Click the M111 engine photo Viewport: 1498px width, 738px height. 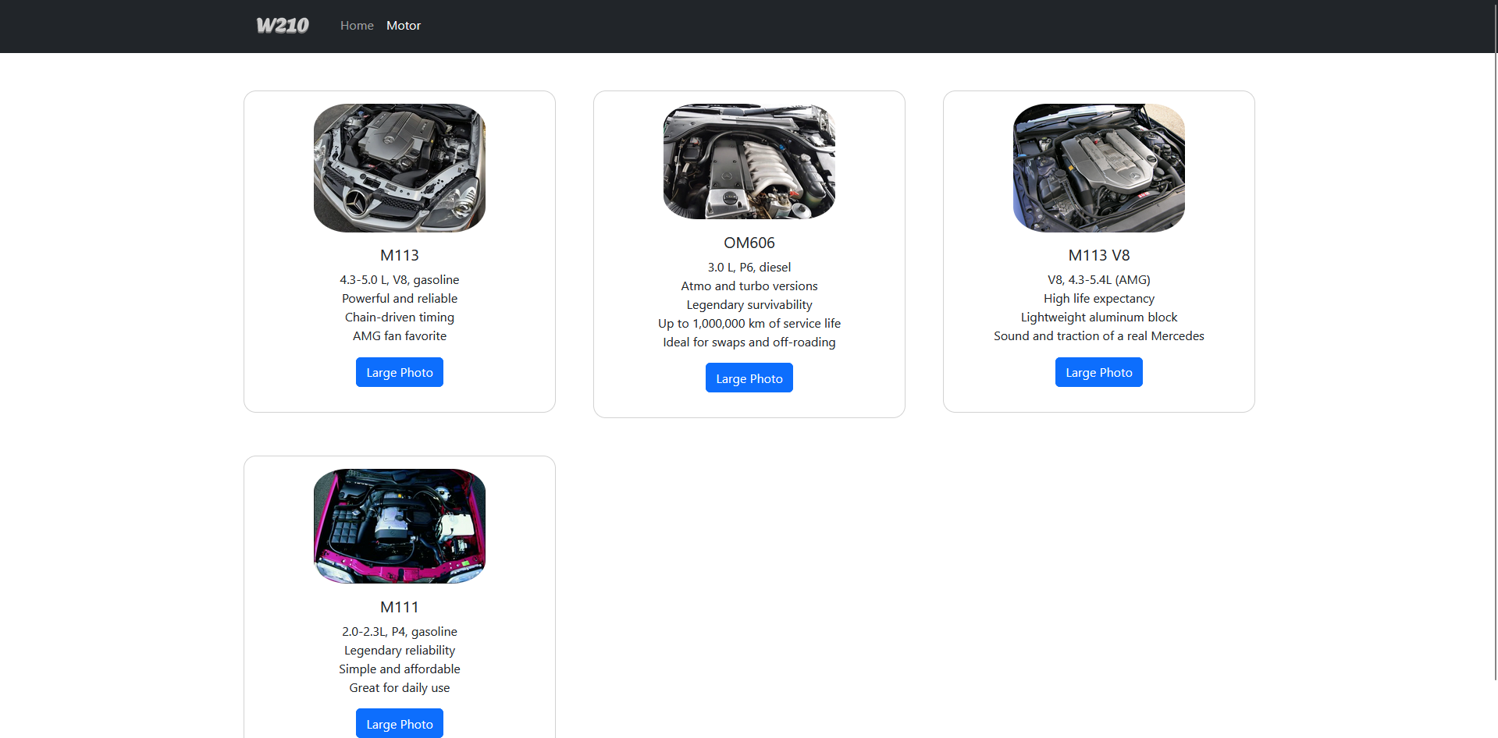click(399, 526)
